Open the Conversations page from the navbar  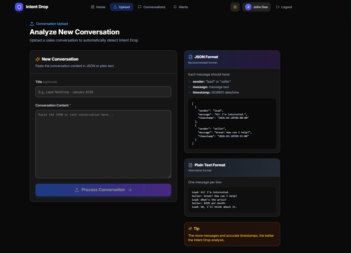pos(152,7)
